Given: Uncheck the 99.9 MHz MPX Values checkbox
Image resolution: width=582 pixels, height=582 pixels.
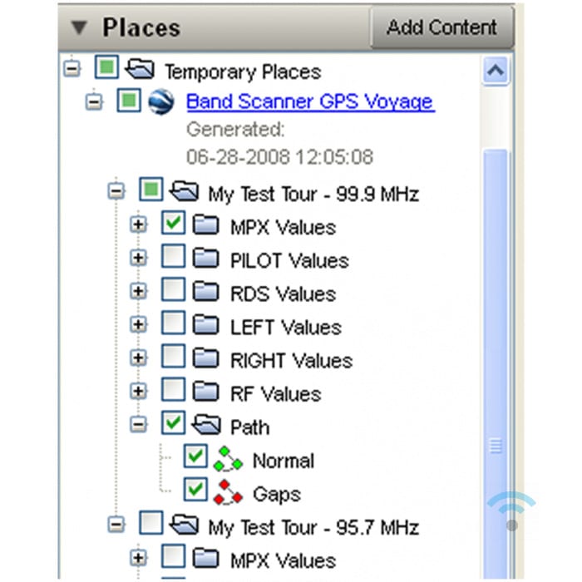Looking at the screenshot, I should (174, 224).
